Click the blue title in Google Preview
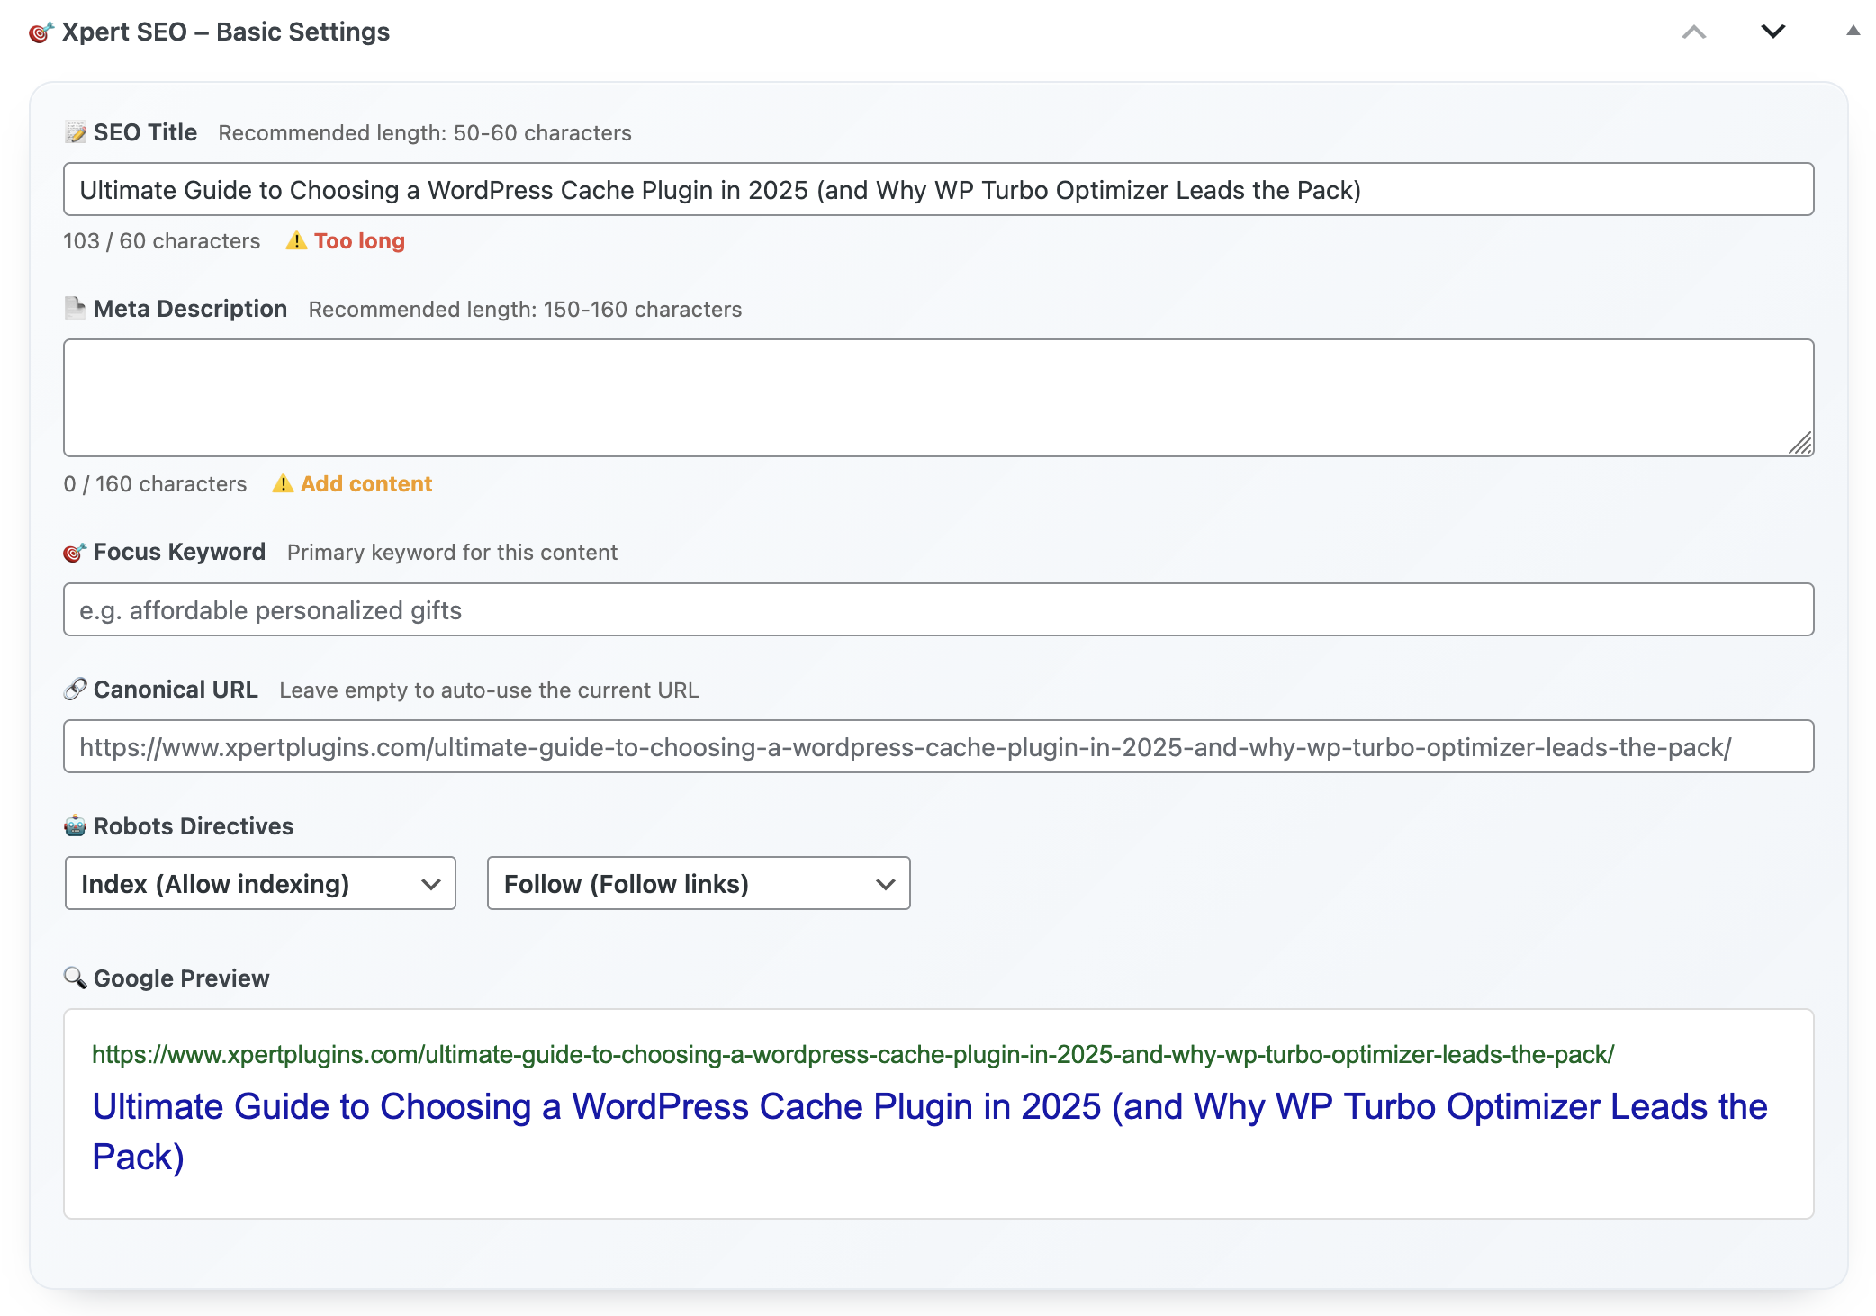This screenshot has height=1316, width=1876. tap(930, 1131)
